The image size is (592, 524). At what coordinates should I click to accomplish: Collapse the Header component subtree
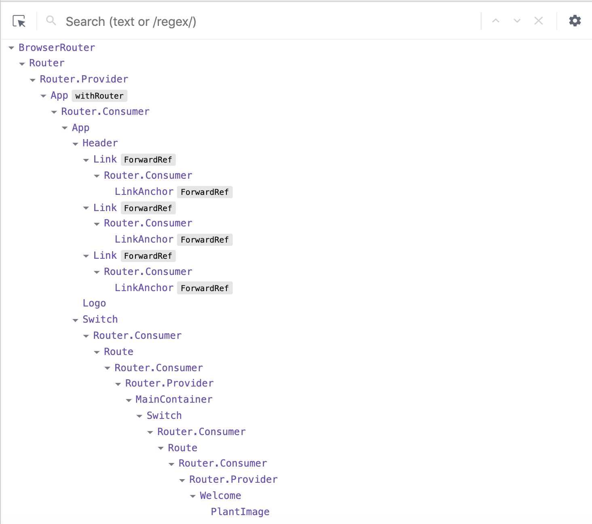pos(75,144)
